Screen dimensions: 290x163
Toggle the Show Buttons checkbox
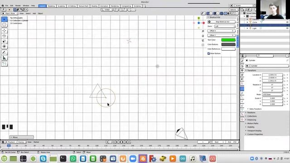[208, 53]
